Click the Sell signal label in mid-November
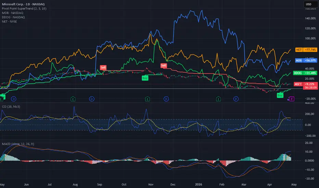The image size is (319, 188). pyautogui.click(x=164, y=65)
